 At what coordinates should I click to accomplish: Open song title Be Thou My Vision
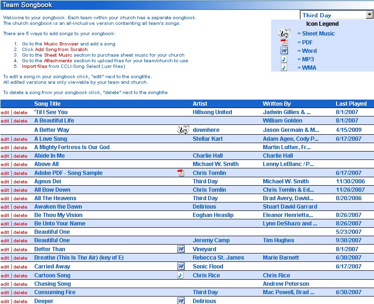[x=58, y=215]
